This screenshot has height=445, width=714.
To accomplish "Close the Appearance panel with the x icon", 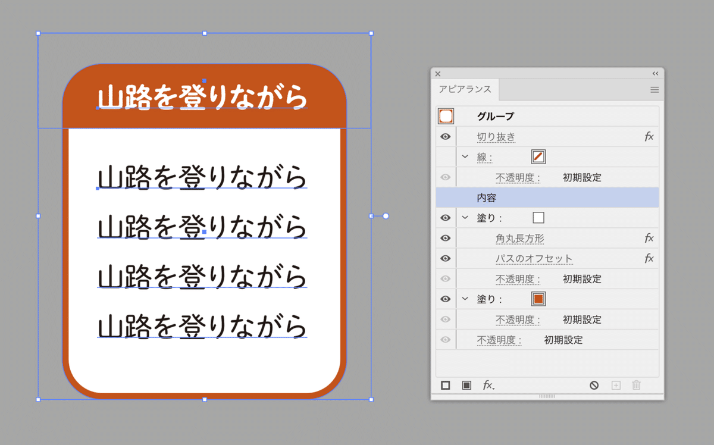I will point(438,74).
